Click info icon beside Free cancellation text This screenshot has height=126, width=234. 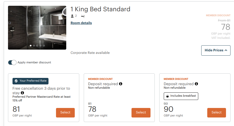[x=22, y=93]
